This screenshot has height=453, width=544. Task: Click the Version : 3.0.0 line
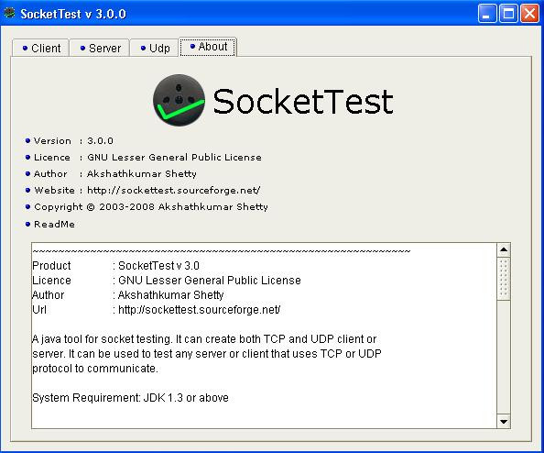(x=70, y=140)
